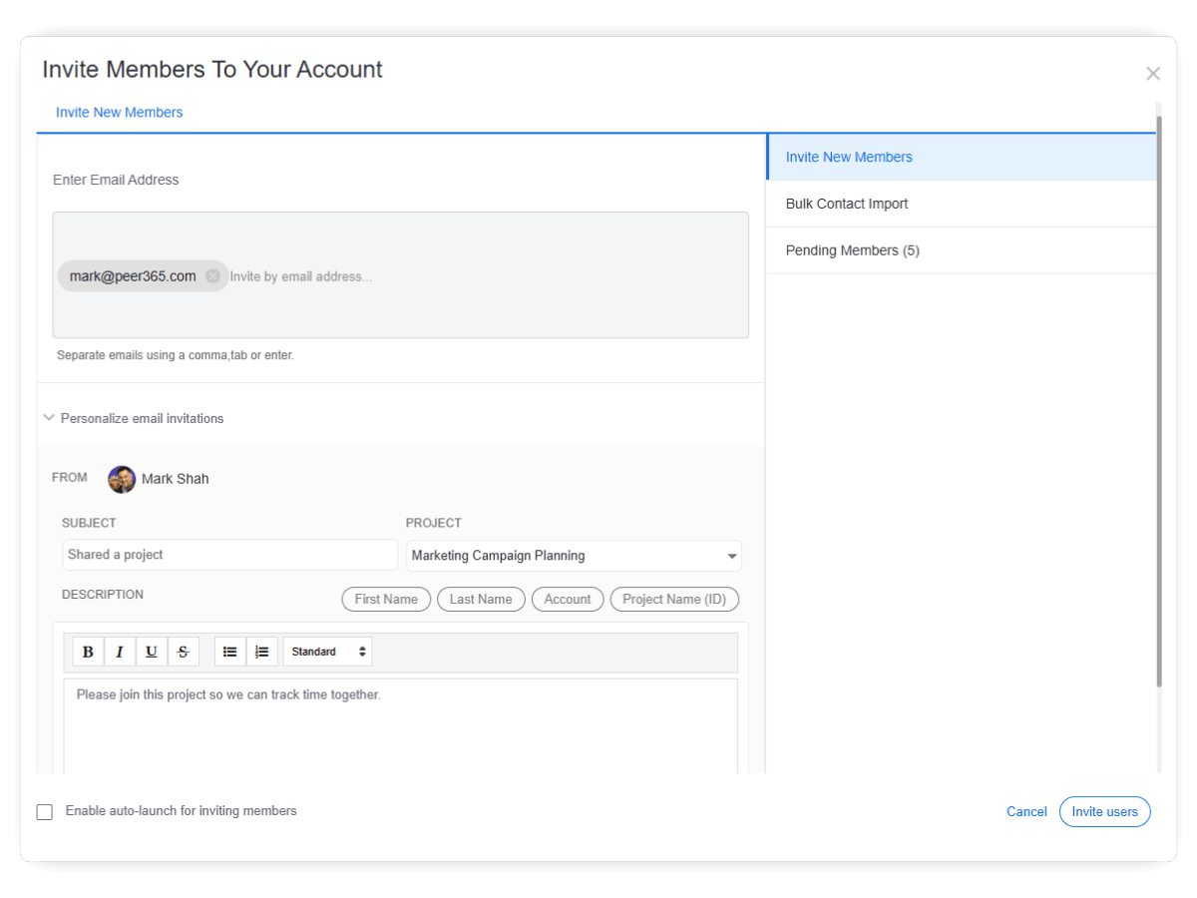
Task: Click the Invite users button
Action: tap(1104, 811)
